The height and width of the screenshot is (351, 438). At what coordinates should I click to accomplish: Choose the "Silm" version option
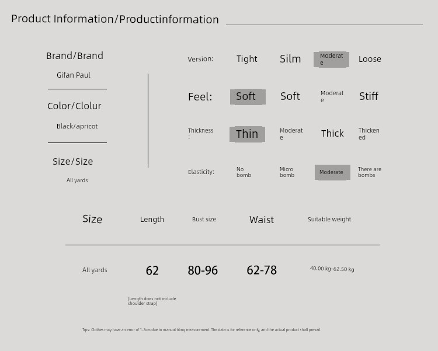pyautogui.click(x=290, y=59)
